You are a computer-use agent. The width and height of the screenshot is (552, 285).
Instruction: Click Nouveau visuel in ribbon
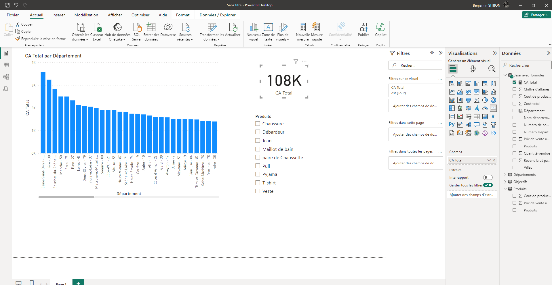(254, 32)
